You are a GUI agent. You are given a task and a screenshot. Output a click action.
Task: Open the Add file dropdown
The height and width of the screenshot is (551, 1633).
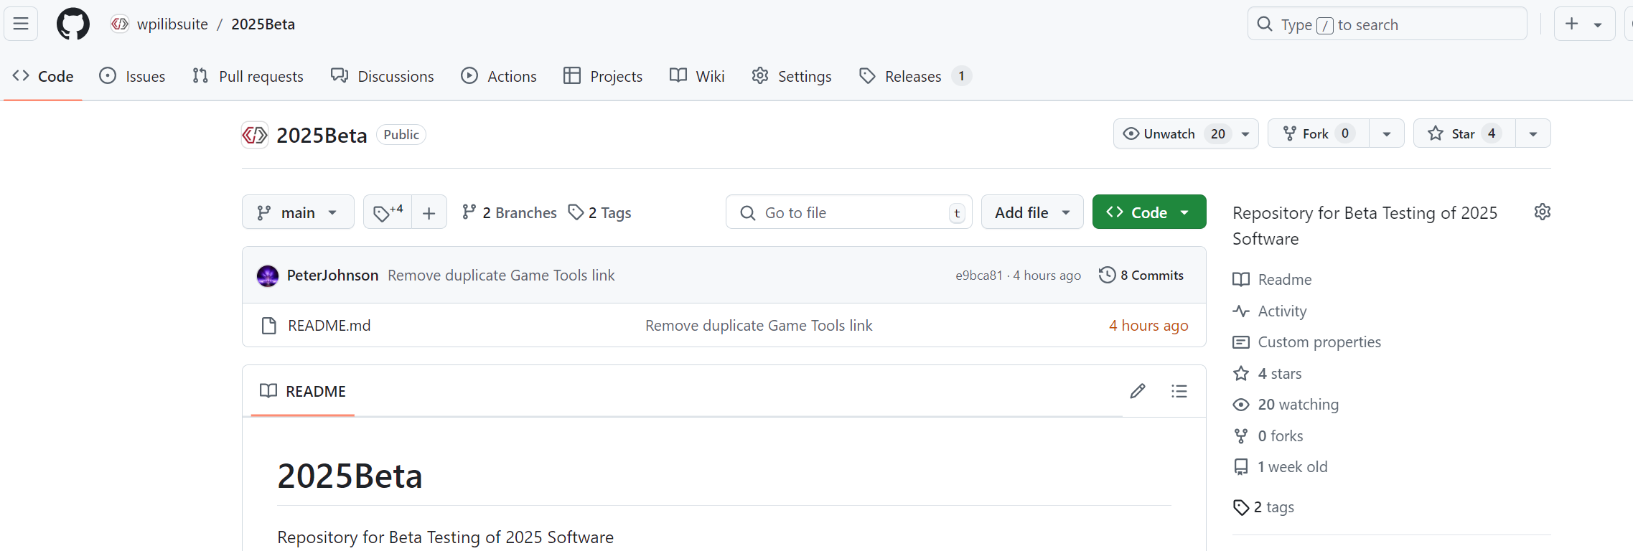pyautogui.click(x=1032, y=212)
